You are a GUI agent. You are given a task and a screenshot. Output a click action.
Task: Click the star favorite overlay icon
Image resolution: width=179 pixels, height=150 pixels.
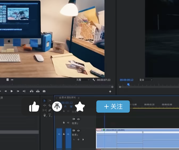[80, 106]
